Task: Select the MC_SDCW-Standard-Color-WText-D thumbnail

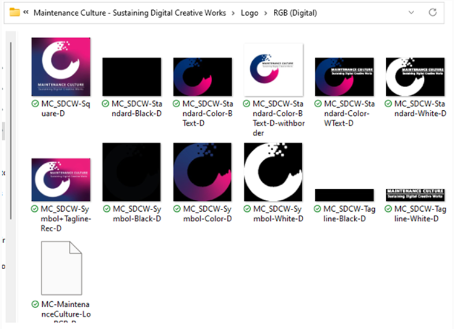Action: click(x=344, y=77)
